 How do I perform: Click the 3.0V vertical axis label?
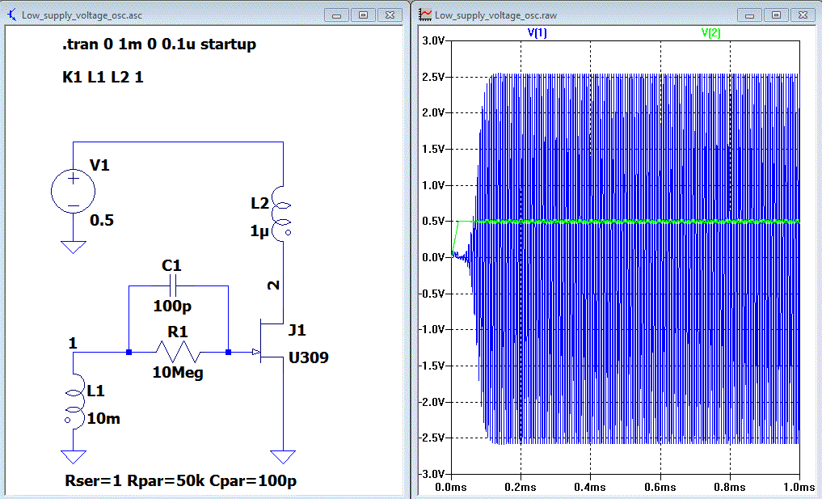(x=433, y=41)
